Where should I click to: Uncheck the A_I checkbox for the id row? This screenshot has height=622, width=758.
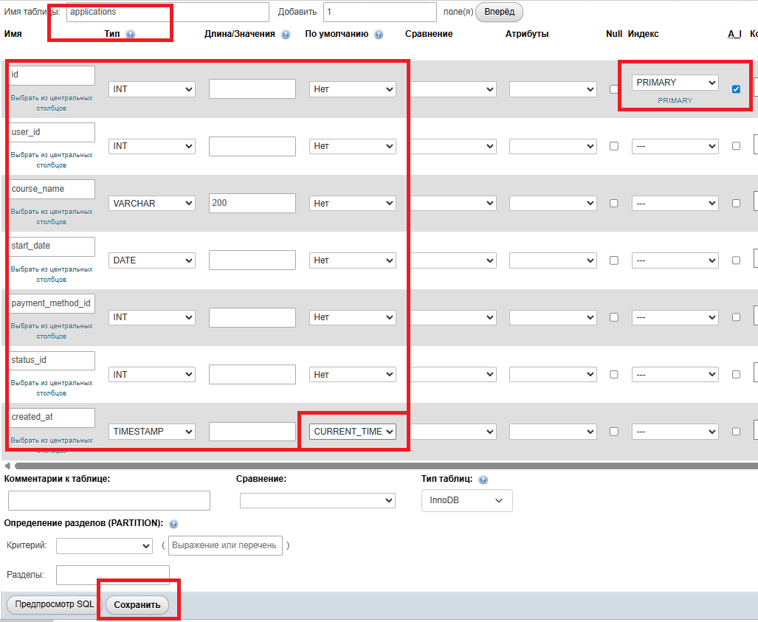pos(736,89)
